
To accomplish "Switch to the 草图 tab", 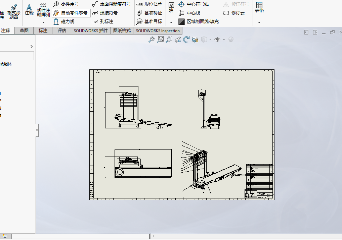I will coord(24,31).
